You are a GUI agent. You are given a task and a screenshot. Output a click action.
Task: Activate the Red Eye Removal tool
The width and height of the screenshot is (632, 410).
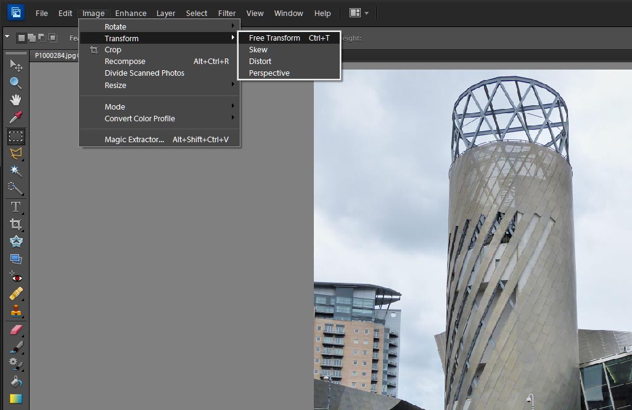pyautogui.click(x=16, y=277)
